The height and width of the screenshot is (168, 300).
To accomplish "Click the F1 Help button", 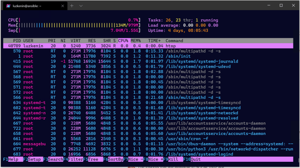I will 13,159.
